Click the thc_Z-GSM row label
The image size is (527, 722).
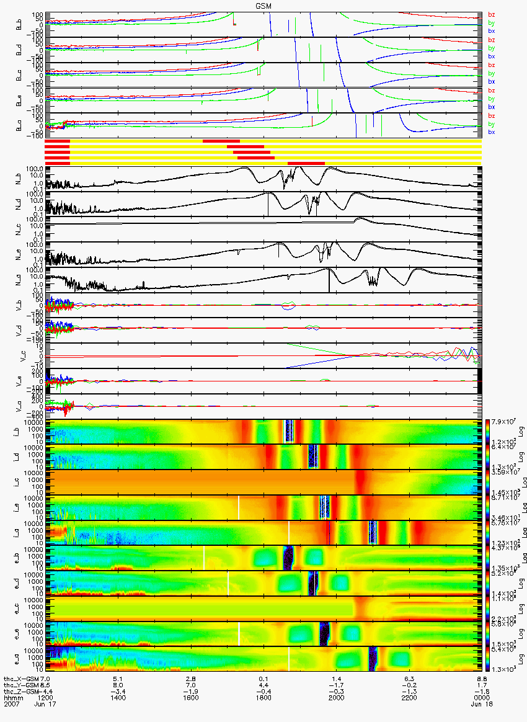21,692
